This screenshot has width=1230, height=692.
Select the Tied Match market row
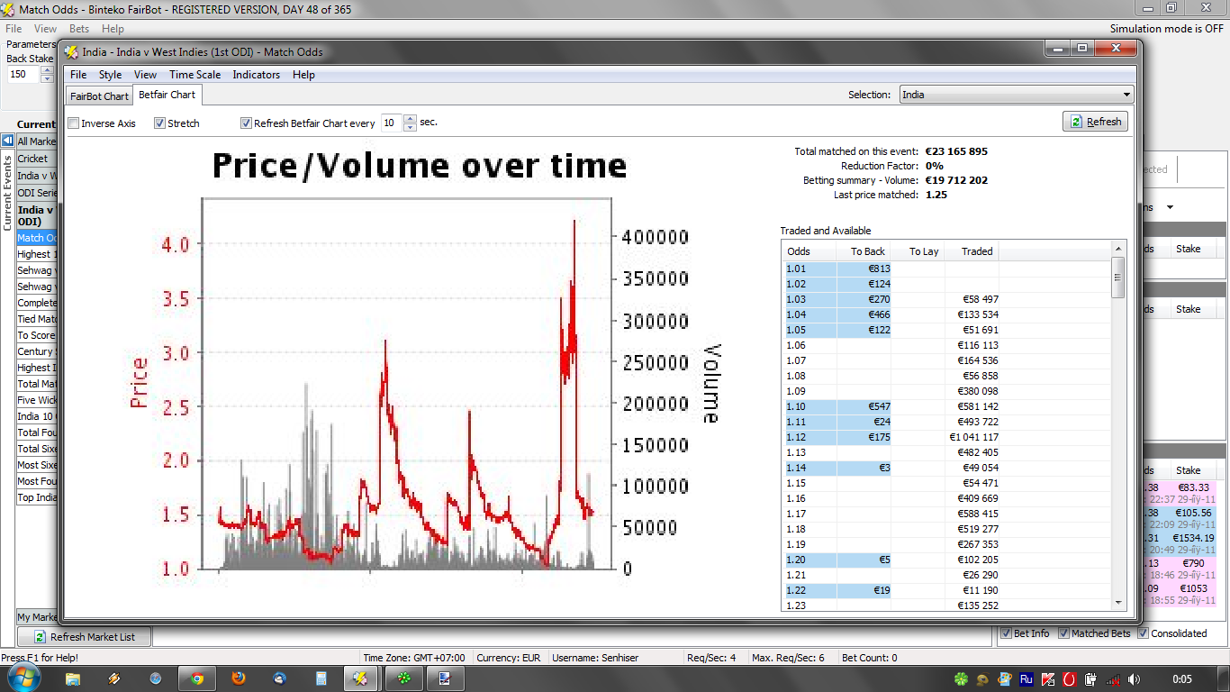36,319
